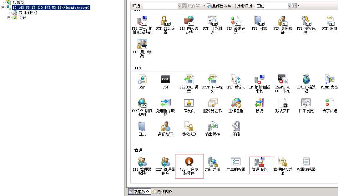Open the 筛选 filter dropdown arrow
Image resolution: width=338 pixels, height=196 pixels.
[179, 6]
